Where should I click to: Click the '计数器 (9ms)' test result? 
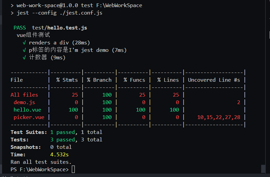tap(47, 57)
